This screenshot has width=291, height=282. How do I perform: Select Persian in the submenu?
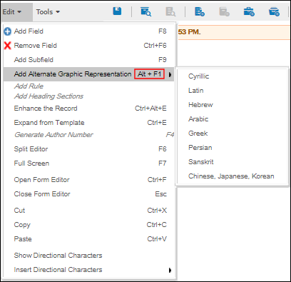[x=233, y=148]
